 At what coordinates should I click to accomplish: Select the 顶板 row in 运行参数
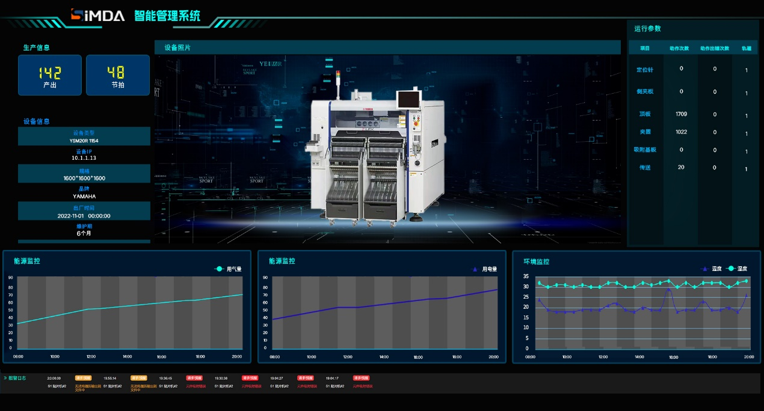coord(645,114)
